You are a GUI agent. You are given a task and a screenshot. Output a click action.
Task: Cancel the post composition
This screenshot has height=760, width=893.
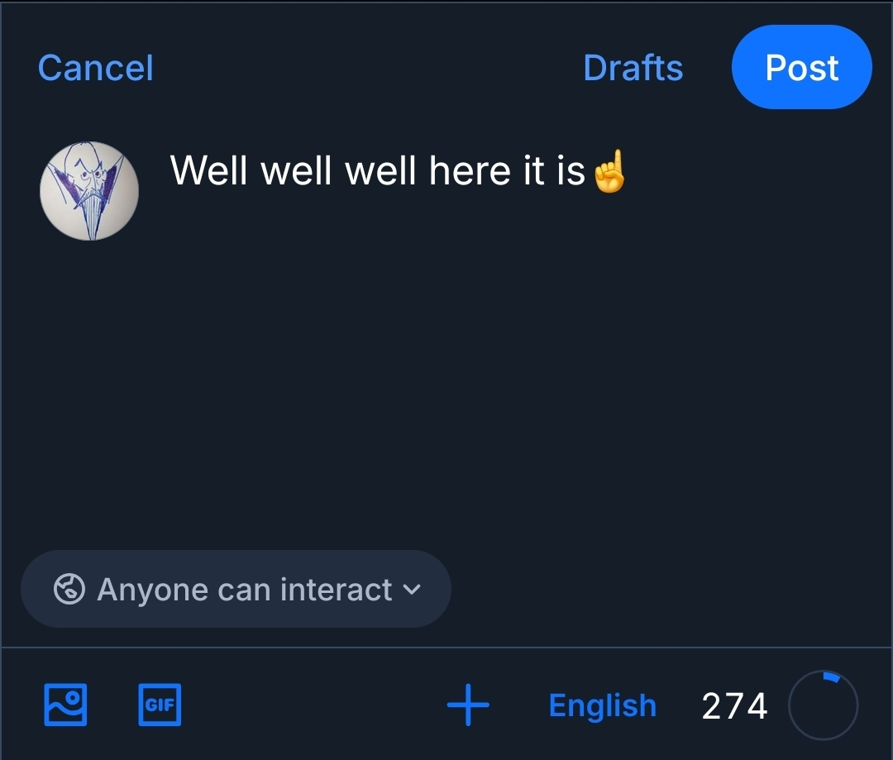point(96,68)
